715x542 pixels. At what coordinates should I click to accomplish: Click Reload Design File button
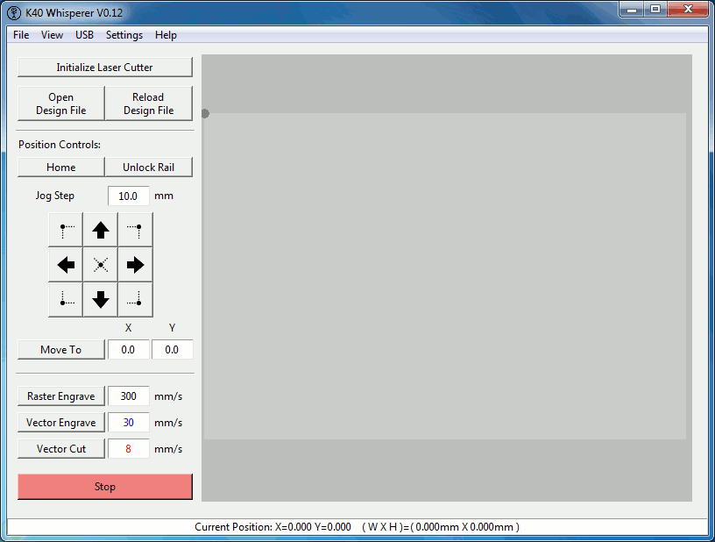(x=149, y=103)
